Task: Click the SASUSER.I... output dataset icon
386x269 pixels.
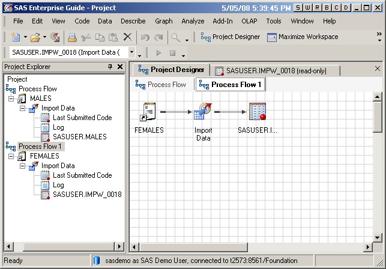Action: (257, 112)
